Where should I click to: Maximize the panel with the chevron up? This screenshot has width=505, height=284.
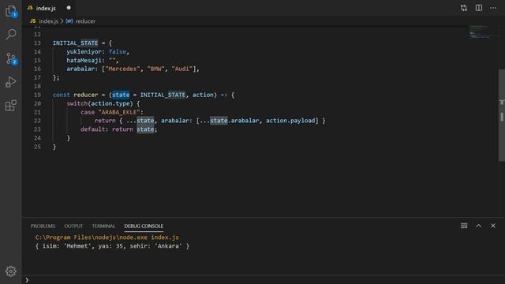tap(479, 226)
